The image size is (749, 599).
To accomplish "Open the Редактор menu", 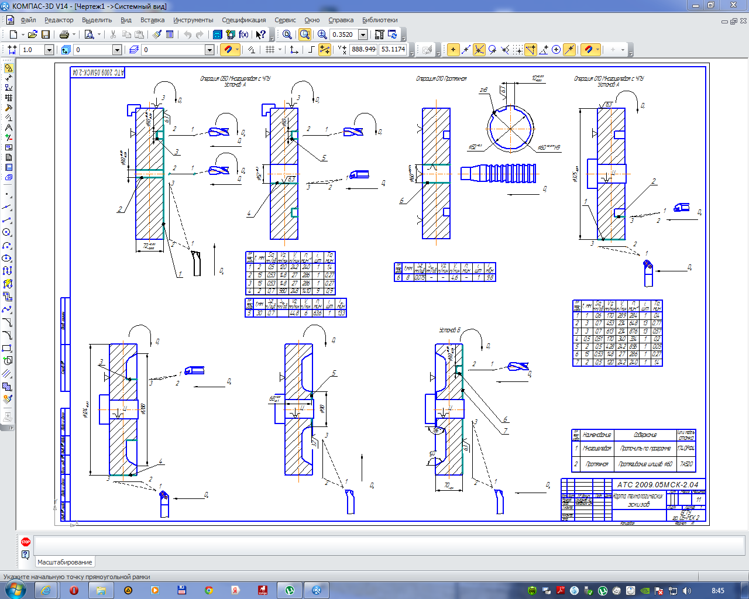I will click(59, 20).
